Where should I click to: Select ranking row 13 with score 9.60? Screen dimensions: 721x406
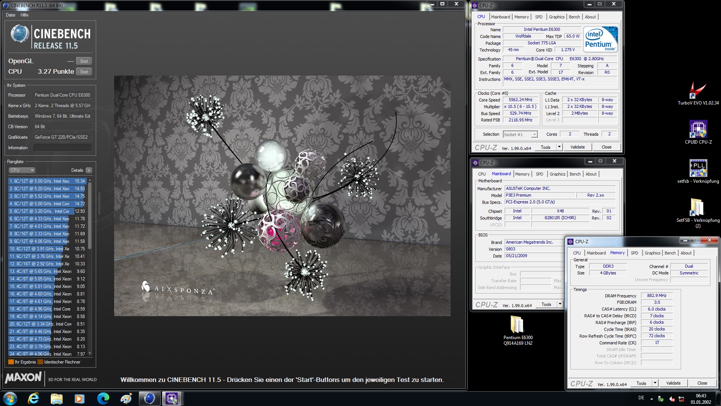[x=47, y=271]
